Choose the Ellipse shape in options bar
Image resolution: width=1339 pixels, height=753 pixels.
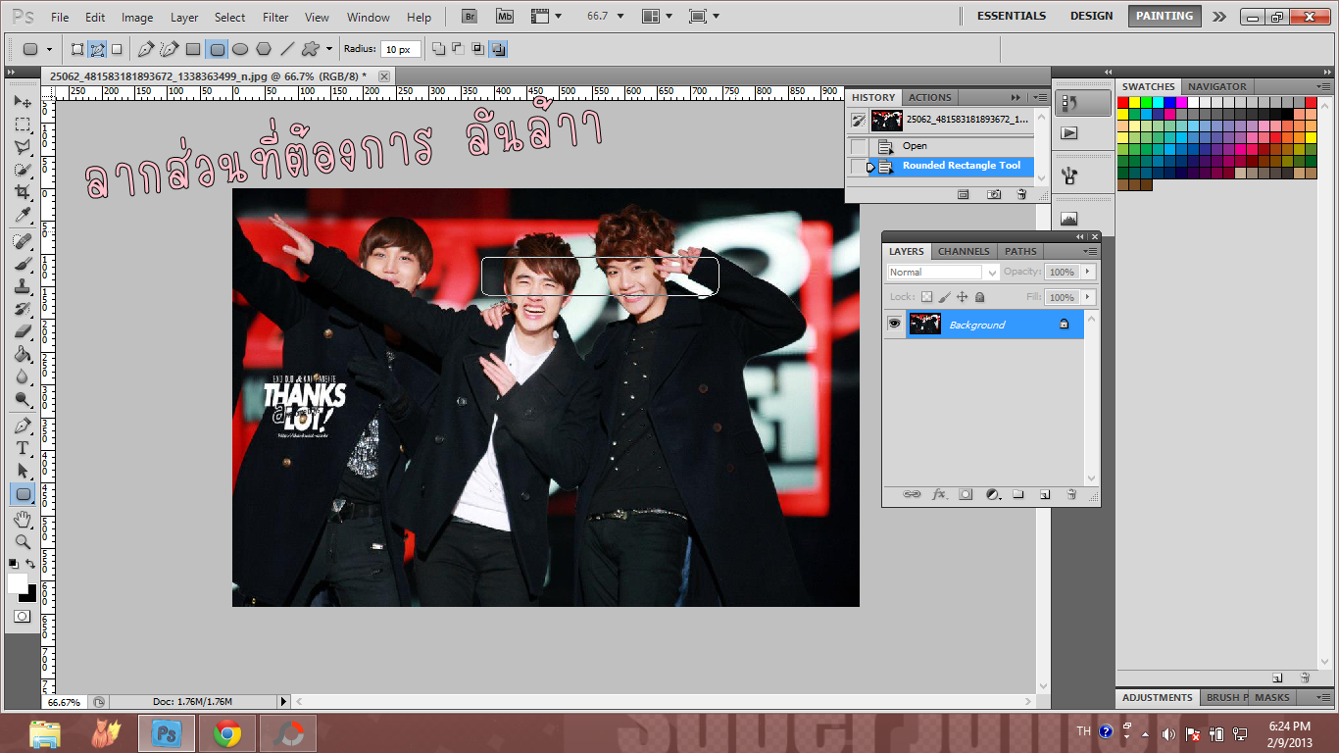click(240, 49)
